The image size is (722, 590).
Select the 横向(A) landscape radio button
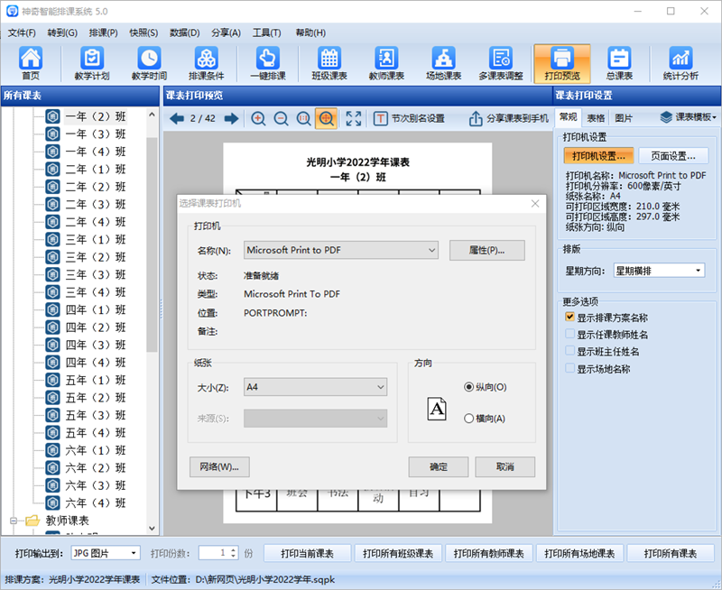click(468, 419)
